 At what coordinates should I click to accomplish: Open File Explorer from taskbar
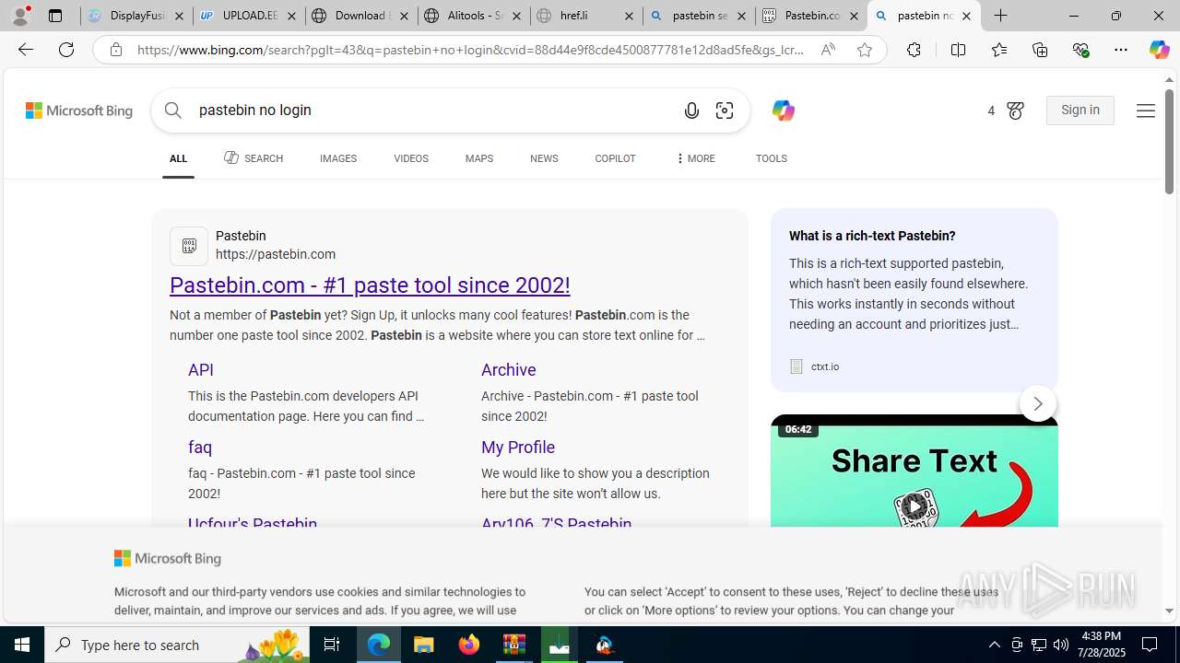[424, 645]
